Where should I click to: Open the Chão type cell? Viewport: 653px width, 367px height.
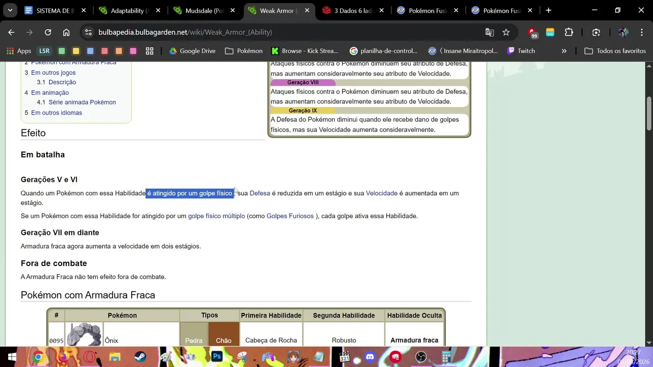223,335
